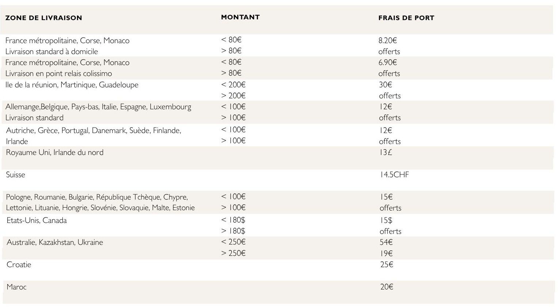Click the 8.20€ shipping fee
Image resolution: width=558 pixels, height=307 pixels.
[x=388, y=41]
